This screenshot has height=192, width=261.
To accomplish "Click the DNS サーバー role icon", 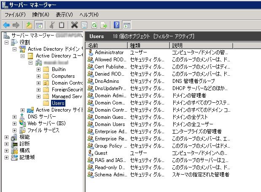I will [x=22, y=117].
